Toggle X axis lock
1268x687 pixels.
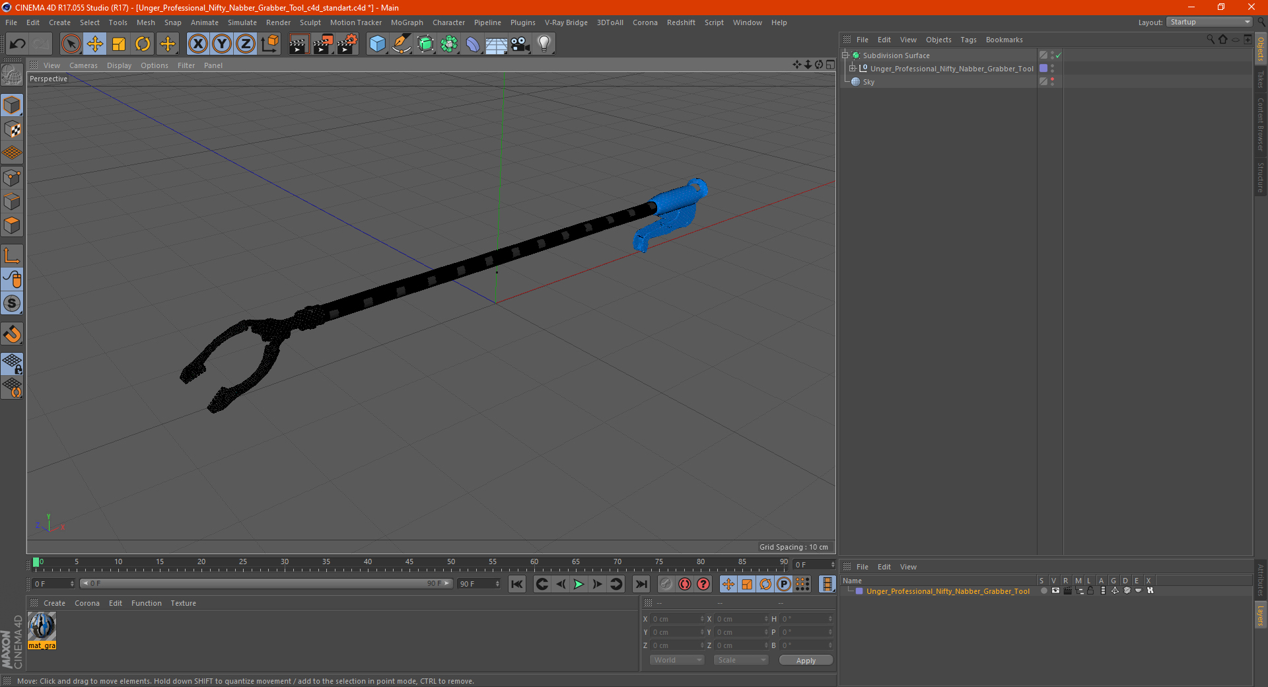(197, 44)
